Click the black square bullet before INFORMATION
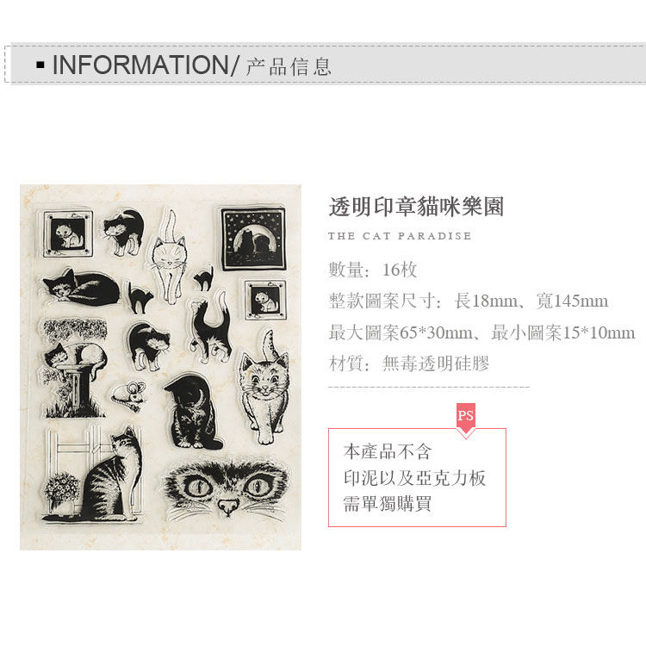 pyautogui.click(x=40, y=65)
